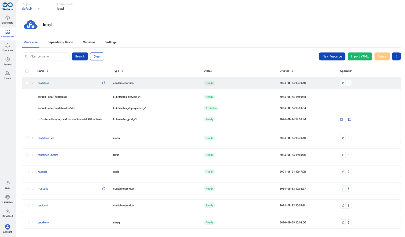The width and height of the screenshot is (405, 237).
Task: Open more actions for backend
Action: coord(348,206)
